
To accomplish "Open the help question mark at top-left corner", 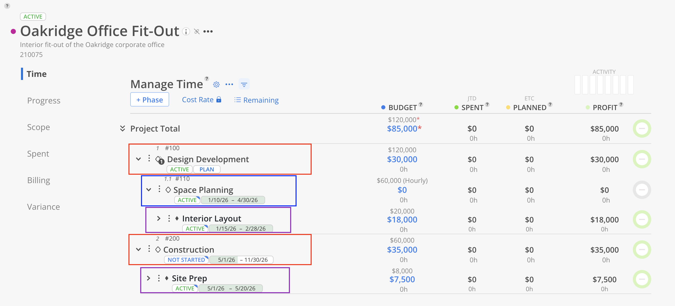I will [x=7, y=6].
